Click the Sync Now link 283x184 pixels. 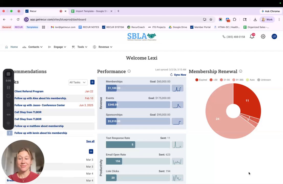pos(178,75)
